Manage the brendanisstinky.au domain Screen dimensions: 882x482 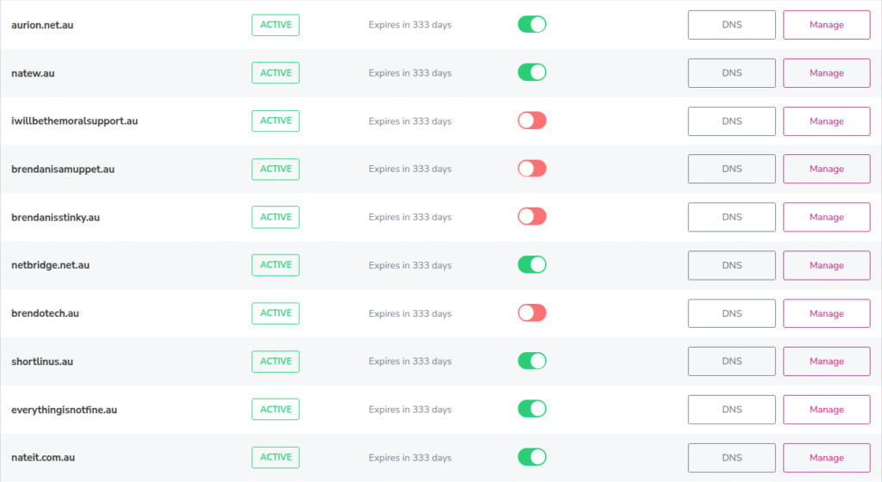(x=826, y=217)
